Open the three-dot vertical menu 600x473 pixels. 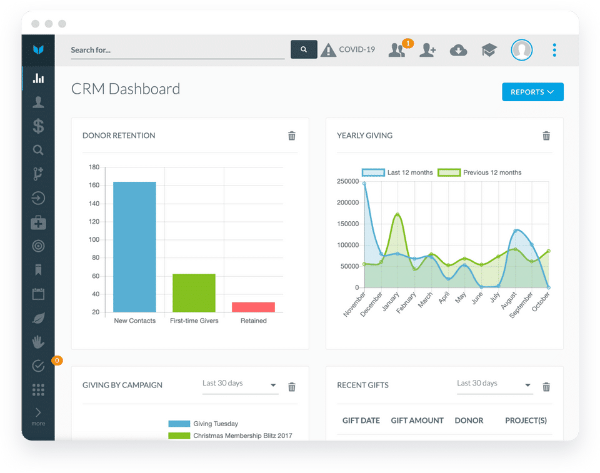554,50
